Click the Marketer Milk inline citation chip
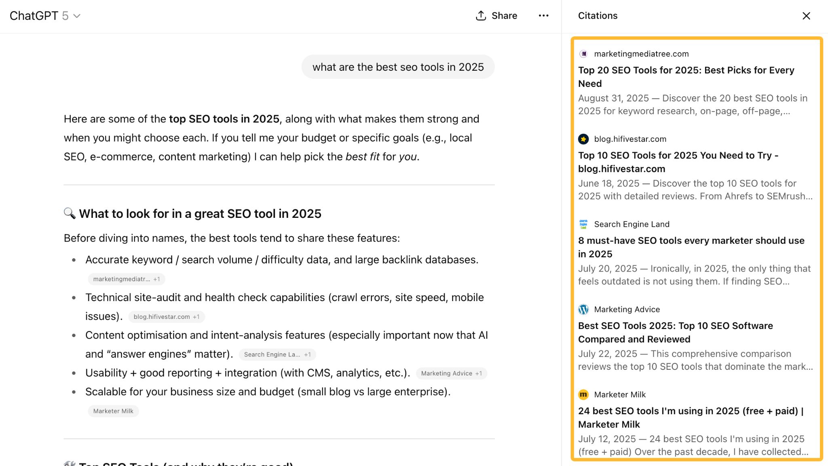This screenshot has height=466, width=828. tap(113, 411)
